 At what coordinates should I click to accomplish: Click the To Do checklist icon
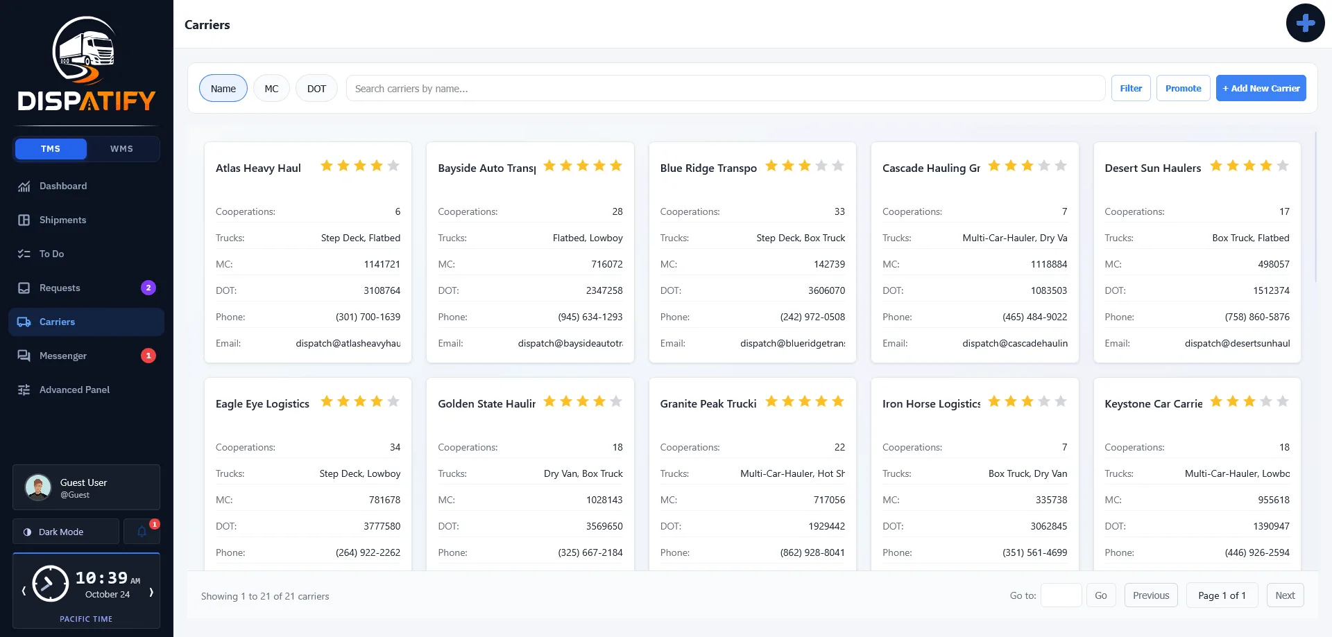[x=24, y=254]
